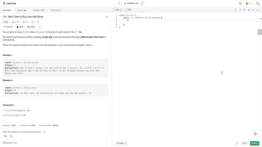Click the Adobe company tag
This screenshot has height=147, width=262.
[x=31, y=27]
